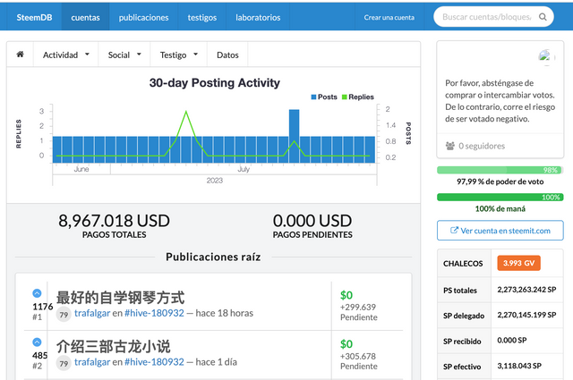Click the SP delegado row label
The height and width of the screenshot is (380, 573).
[x=464, y=316]
